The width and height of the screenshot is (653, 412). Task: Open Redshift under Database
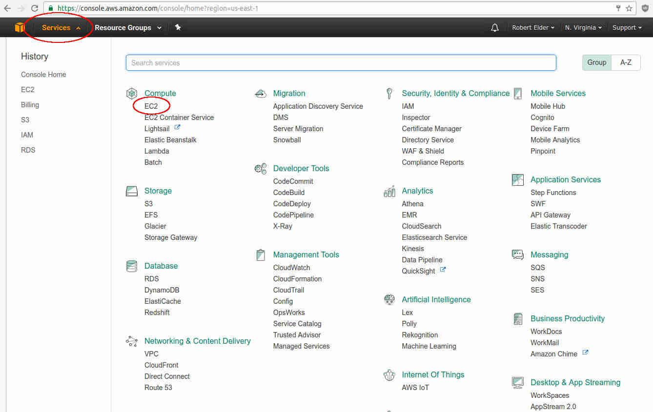click(x=157, y=313)
